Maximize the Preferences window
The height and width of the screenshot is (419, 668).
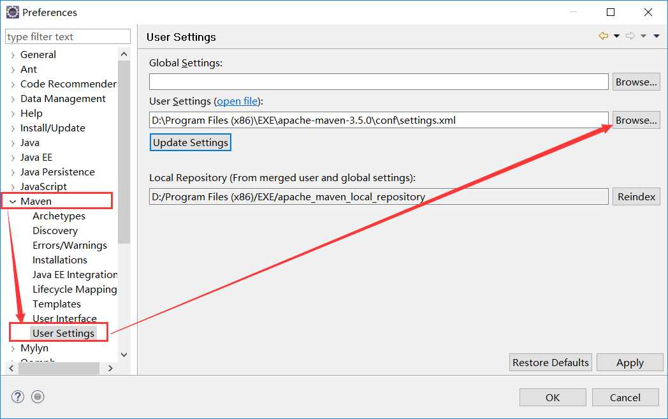click(611, 12)
